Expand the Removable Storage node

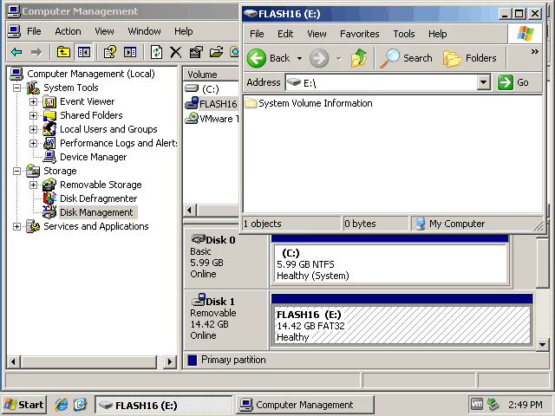click(x=33, y=185)
